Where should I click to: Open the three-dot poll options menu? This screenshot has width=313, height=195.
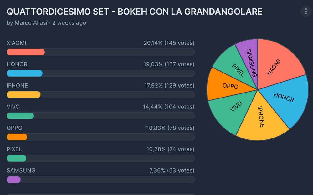[x=306, y=12]
